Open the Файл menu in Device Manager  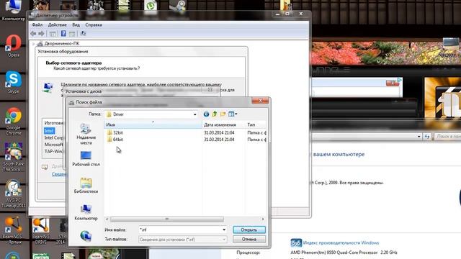(37, 25)
